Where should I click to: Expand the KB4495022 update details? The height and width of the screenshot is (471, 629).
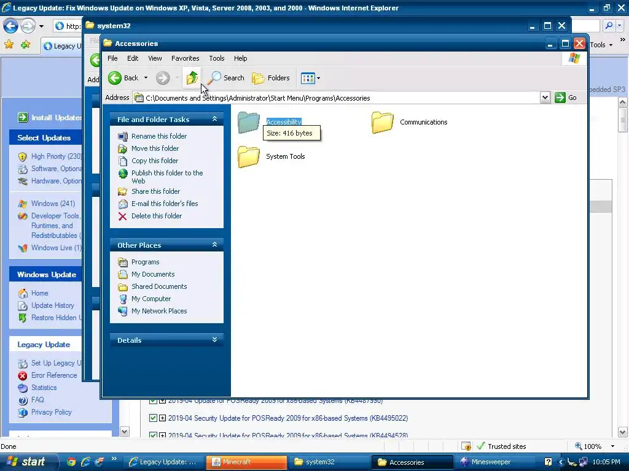[162, 418]
